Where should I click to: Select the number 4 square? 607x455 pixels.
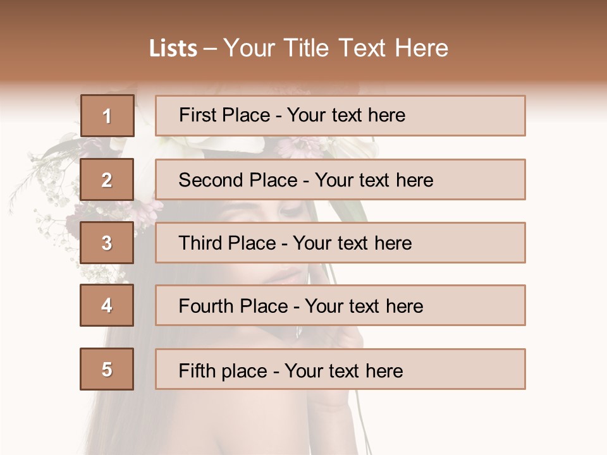(x=107, y=305)
